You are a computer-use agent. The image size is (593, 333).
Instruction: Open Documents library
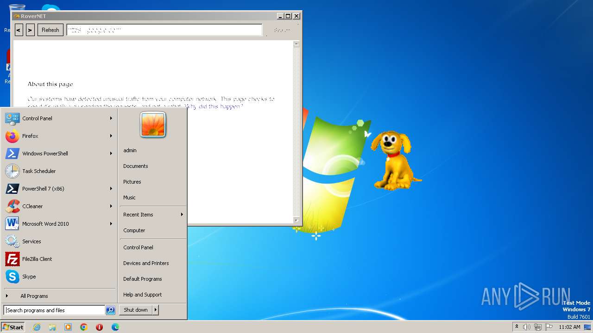point(153,166)
